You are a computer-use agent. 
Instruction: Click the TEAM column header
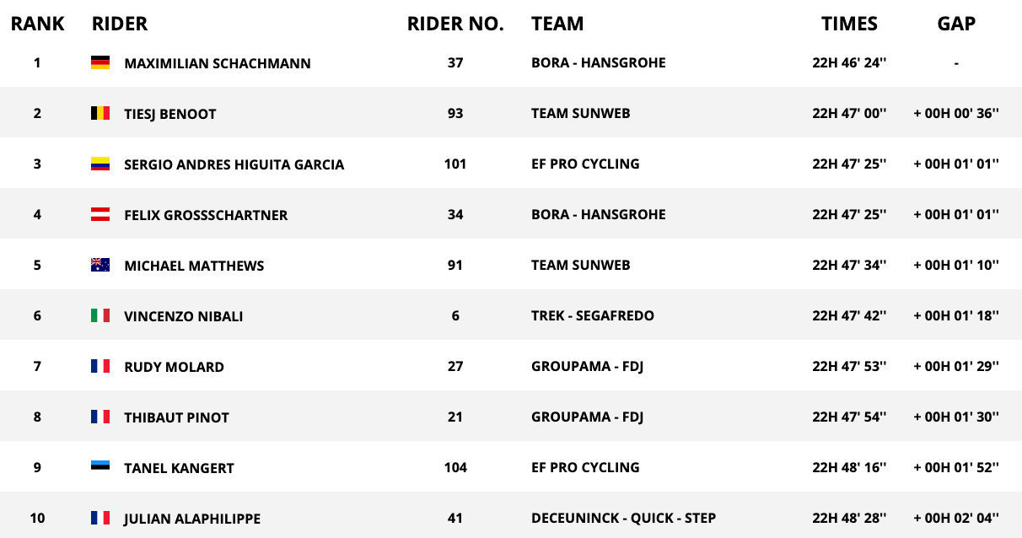(x=557, y=24)
